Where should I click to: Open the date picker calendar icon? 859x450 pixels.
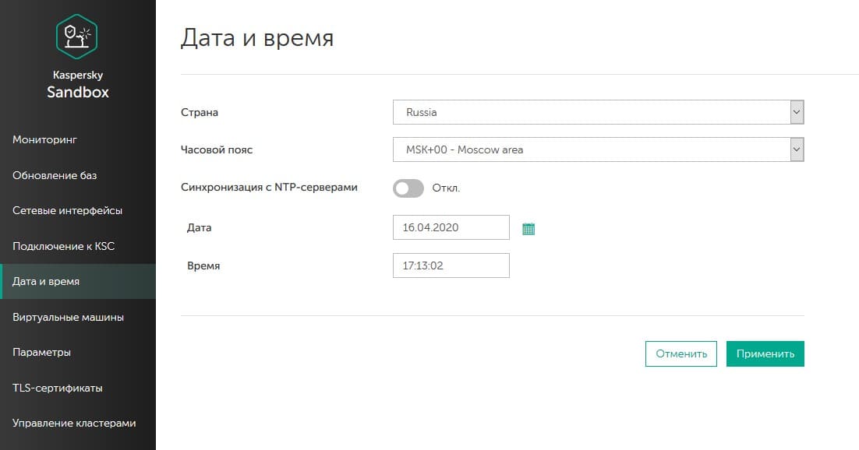click(528, 229)
